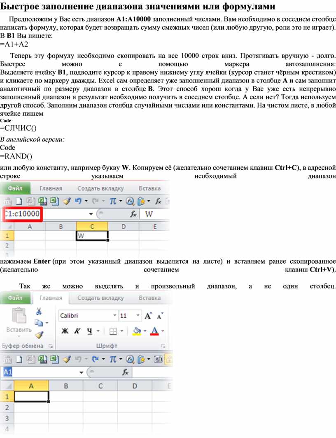Click the Borders icon in Шрифт group
The width and height of the screenshot is (336, 438).
pyautogui.click(x=113, y=331)
